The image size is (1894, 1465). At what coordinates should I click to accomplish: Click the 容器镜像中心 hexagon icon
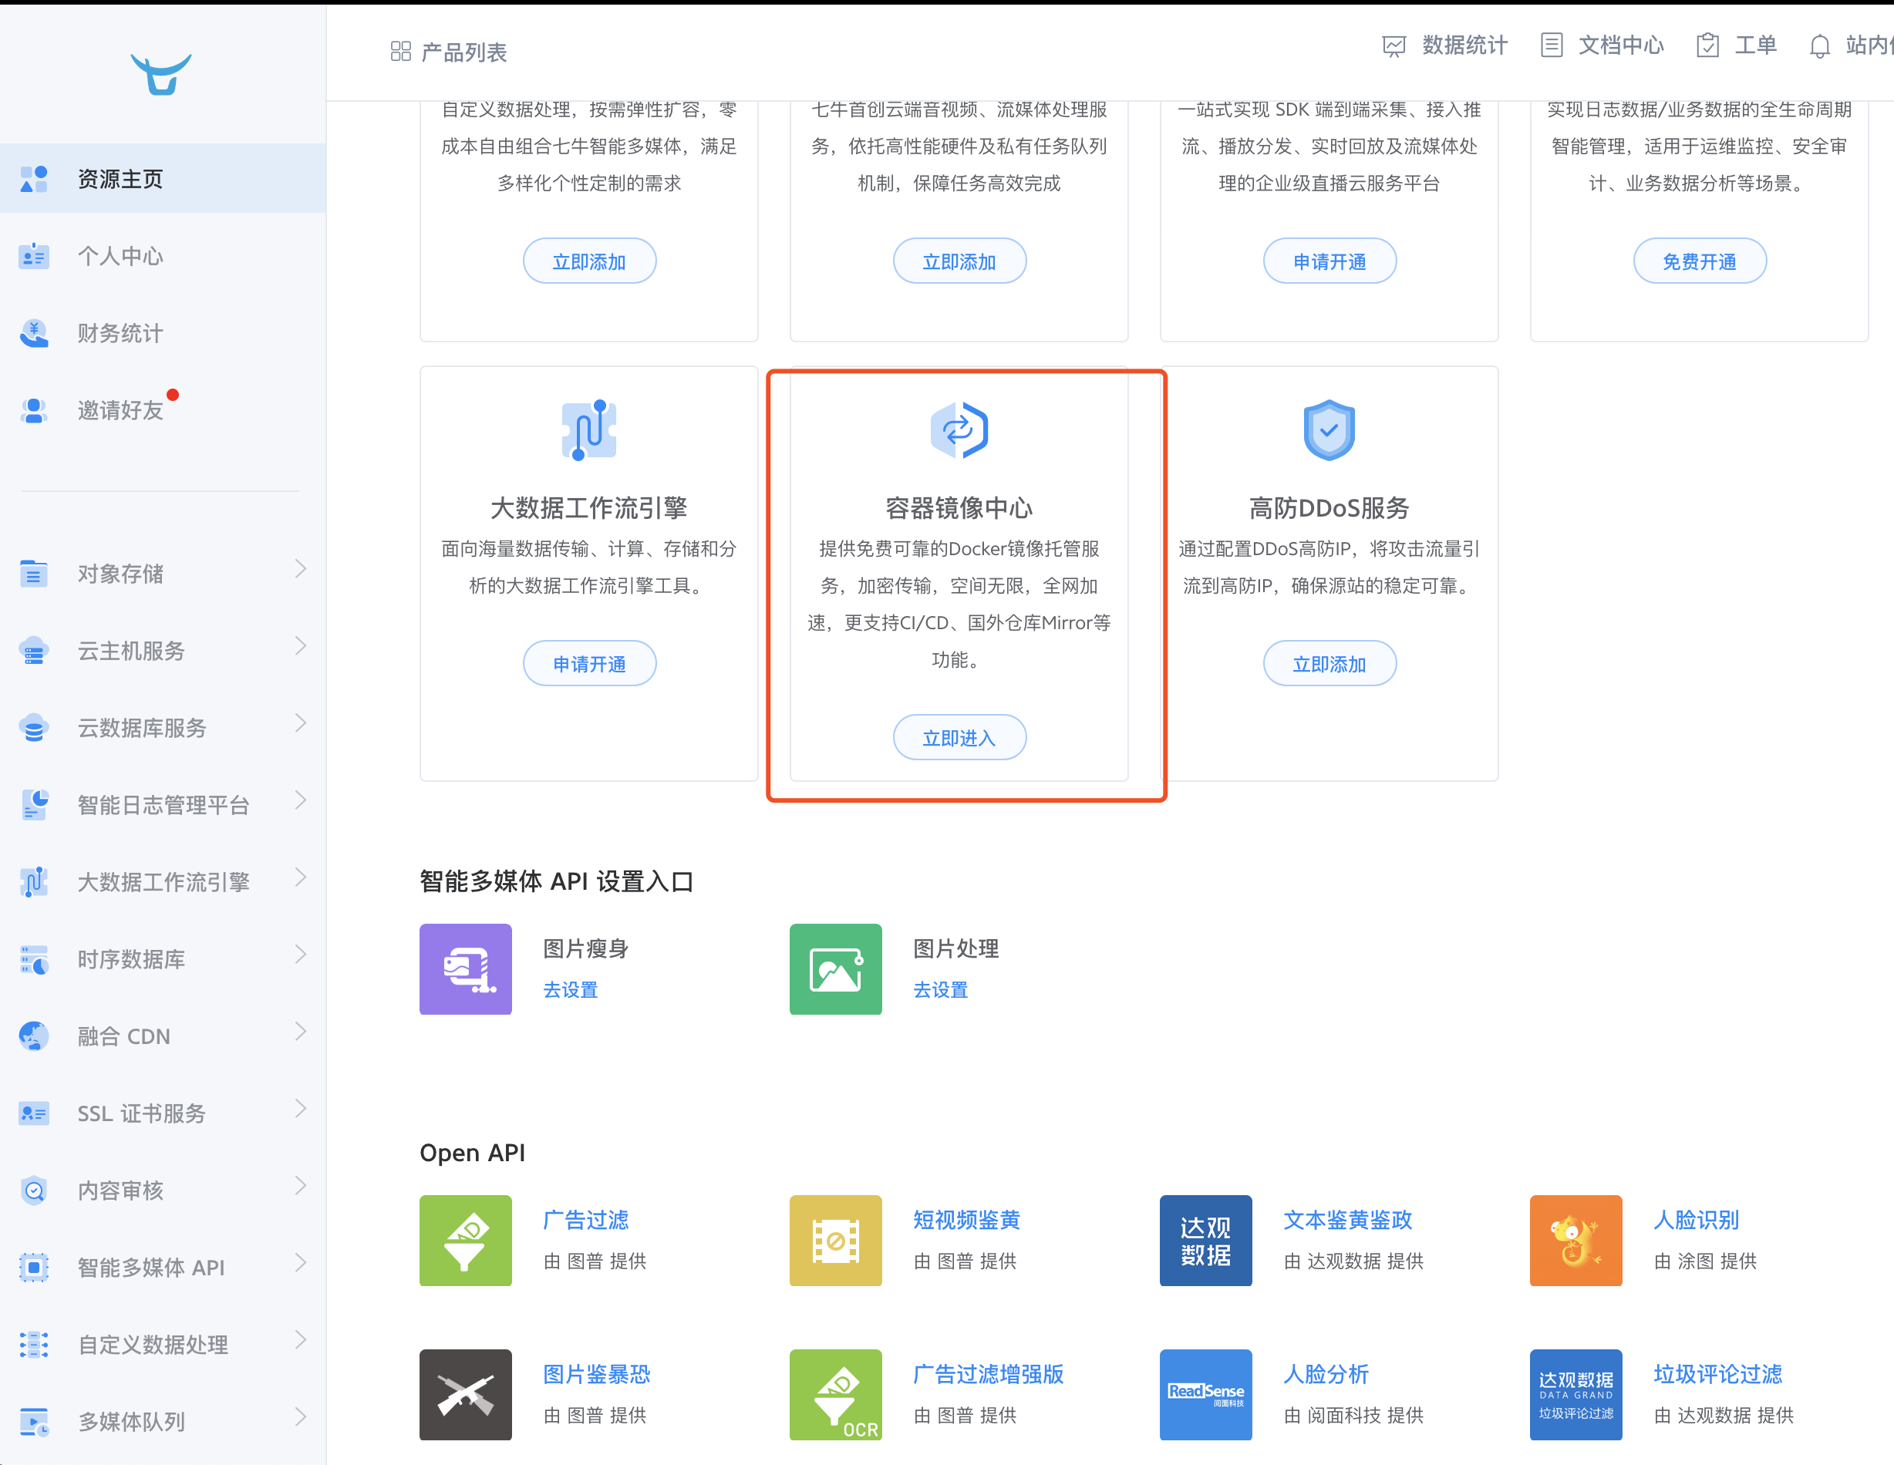[959, 430]
